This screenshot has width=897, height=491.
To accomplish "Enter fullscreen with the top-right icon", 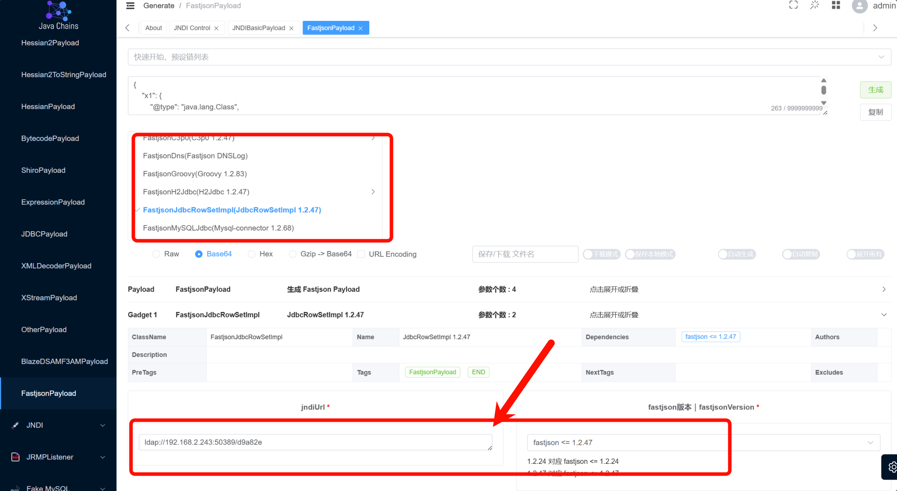I will 793,5.
